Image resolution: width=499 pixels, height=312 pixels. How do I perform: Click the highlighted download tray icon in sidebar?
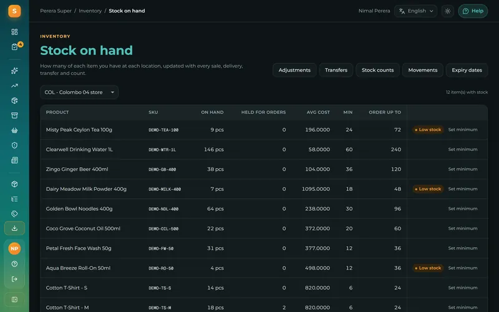14,228
